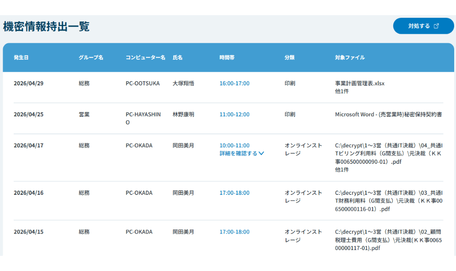Click the 対象ファイル column header

pos(350,57)
